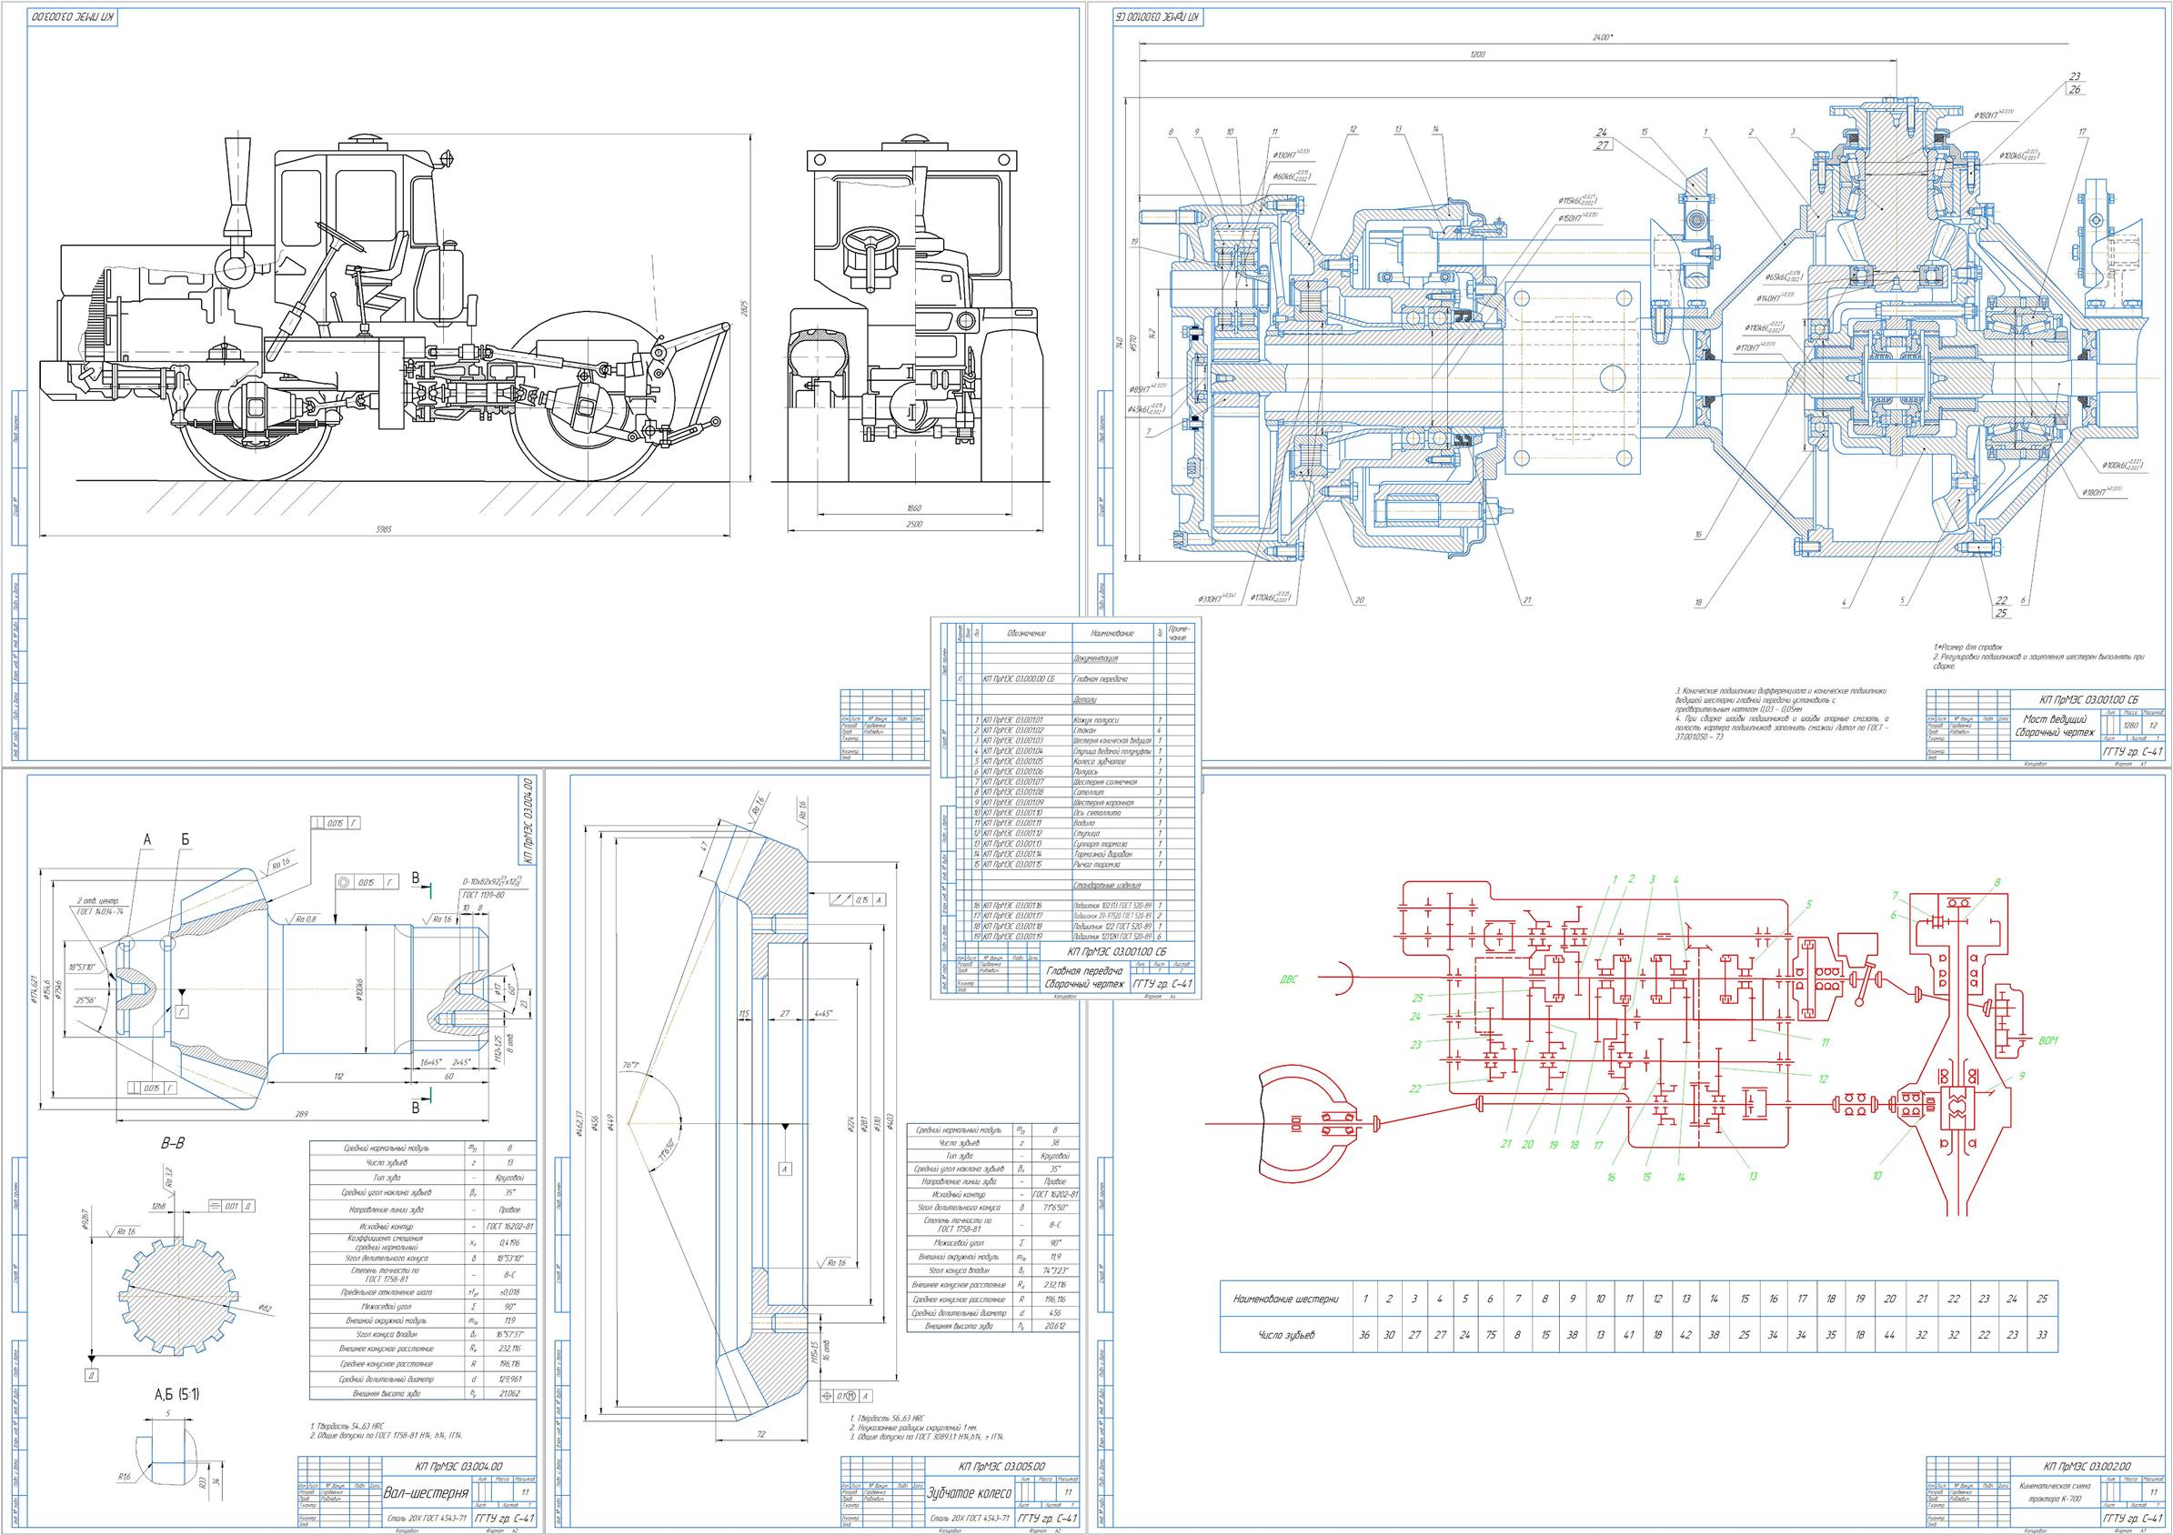Click the "Обозначение" column header in the specification
The image size is (2173, 1535).
(x=1025, y=633)
